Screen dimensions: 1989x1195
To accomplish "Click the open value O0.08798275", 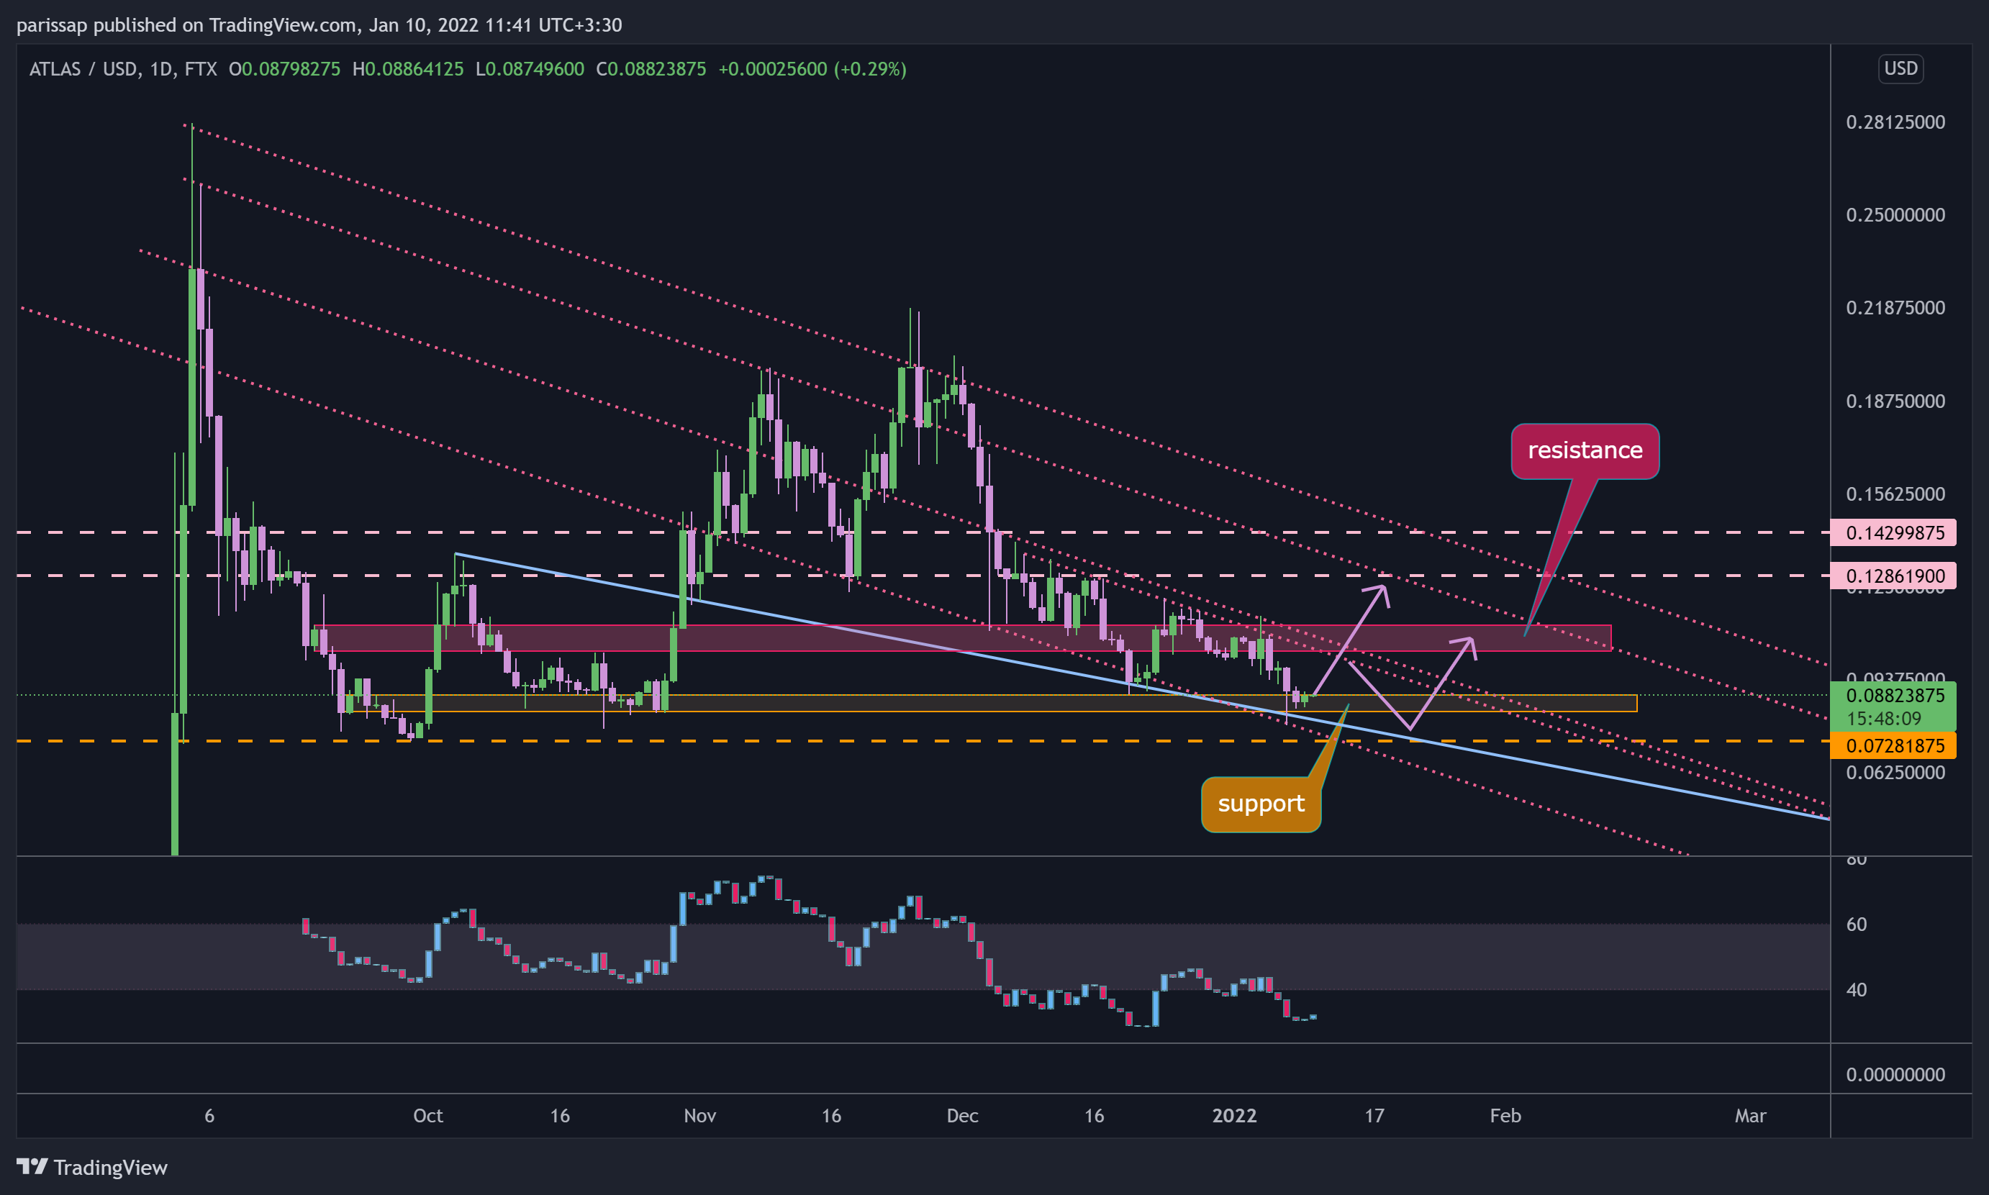I will [284, 69].
